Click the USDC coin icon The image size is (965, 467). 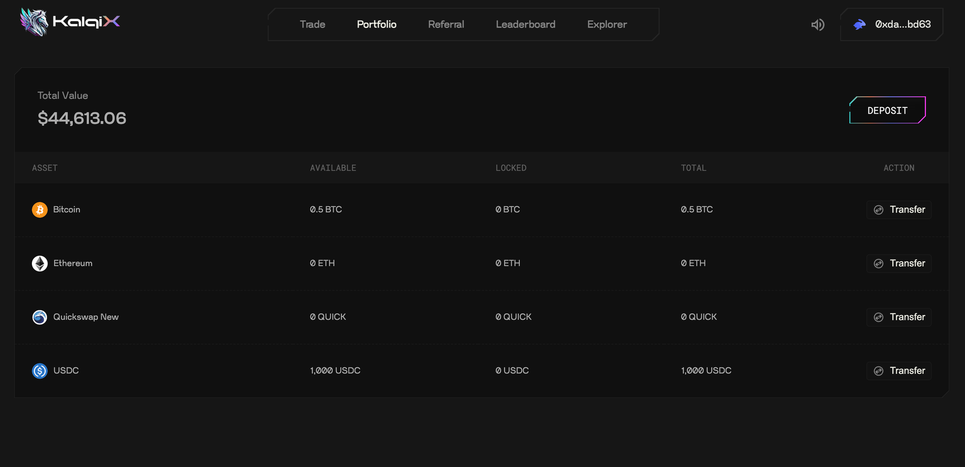click(40, 371)
